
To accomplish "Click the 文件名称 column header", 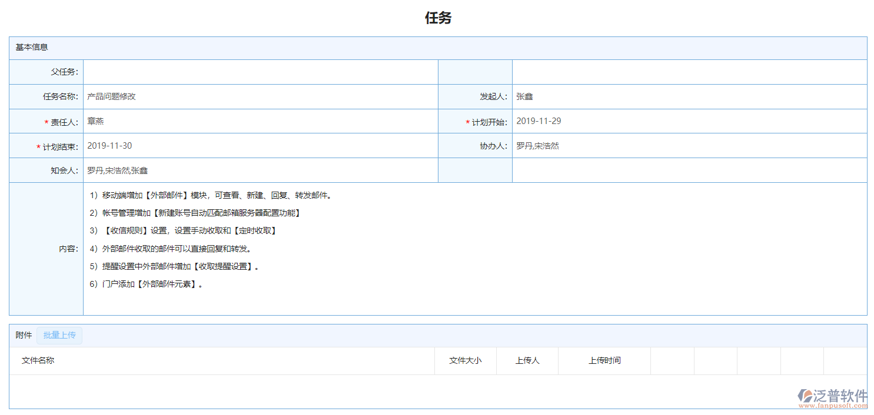I will [38, 360].
